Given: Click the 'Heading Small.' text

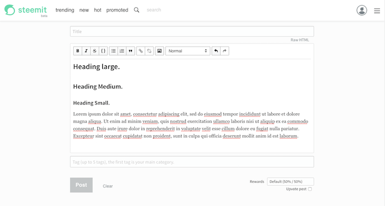Looking at the screenshot, I should point(91,103).
